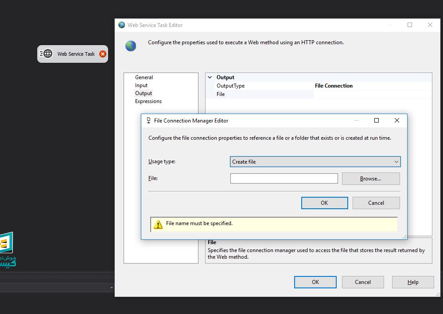Close the File Connection Manager Editor dialog

click(x=397, y=120)
